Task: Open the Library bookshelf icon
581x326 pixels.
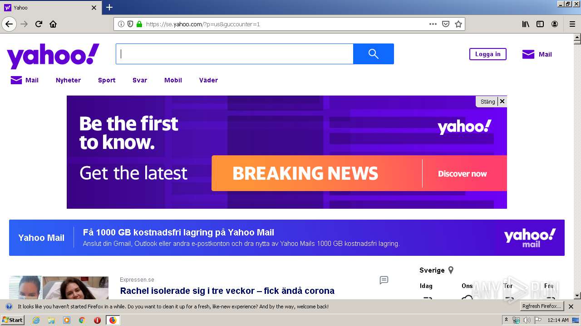Action: (526, 24)
